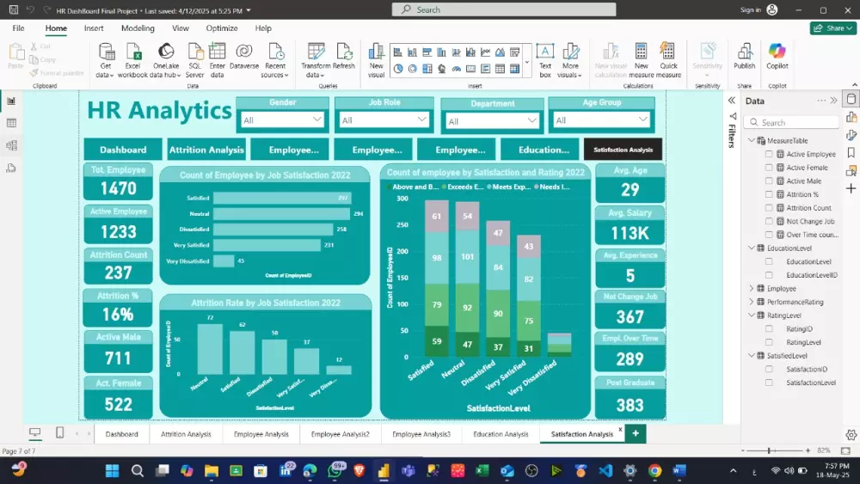
Task: Switch to desktop layout icon
Action: [x=34, y=433]
